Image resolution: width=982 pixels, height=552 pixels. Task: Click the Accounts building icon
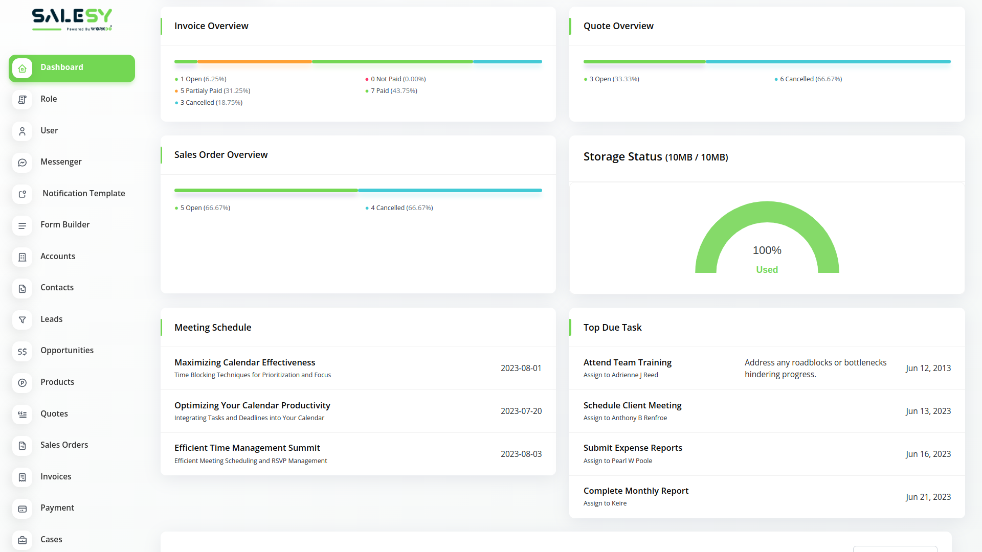pos(22,257)
